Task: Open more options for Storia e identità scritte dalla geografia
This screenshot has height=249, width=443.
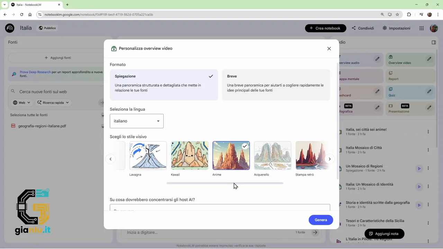Action: coord(428,205)
